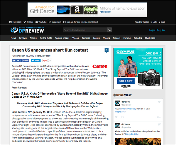Screen dimensions: 176x145
Task: Click the Facebook Share button
Action: [x=26, y=61]
